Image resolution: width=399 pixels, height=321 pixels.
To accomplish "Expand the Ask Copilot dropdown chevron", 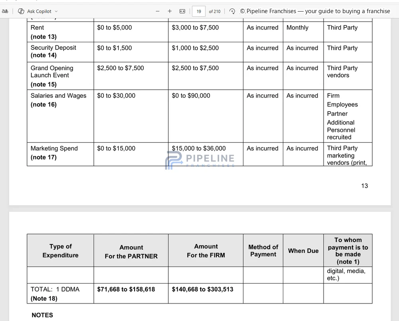I will point(56,12).
